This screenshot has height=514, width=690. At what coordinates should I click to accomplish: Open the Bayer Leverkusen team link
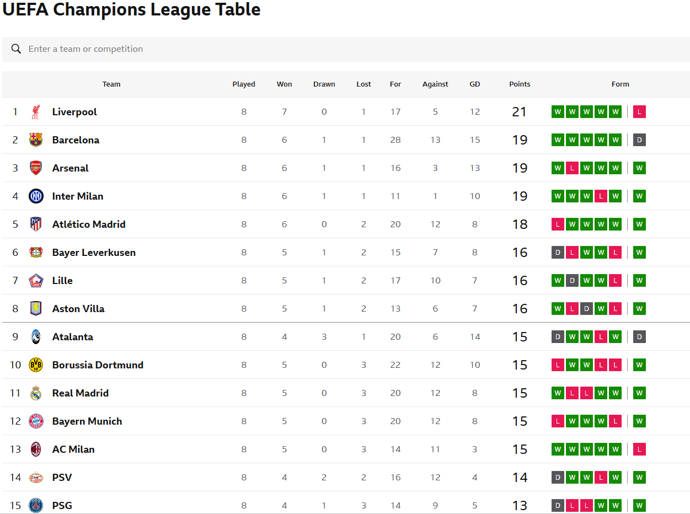pyautogui.click(x=94, y=253)
